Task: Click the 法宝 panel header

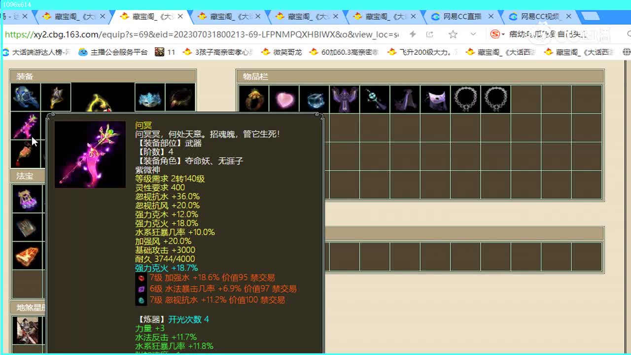Action: click(28, 176)
